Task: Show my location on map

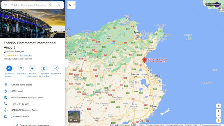Action: coord(219,106)
